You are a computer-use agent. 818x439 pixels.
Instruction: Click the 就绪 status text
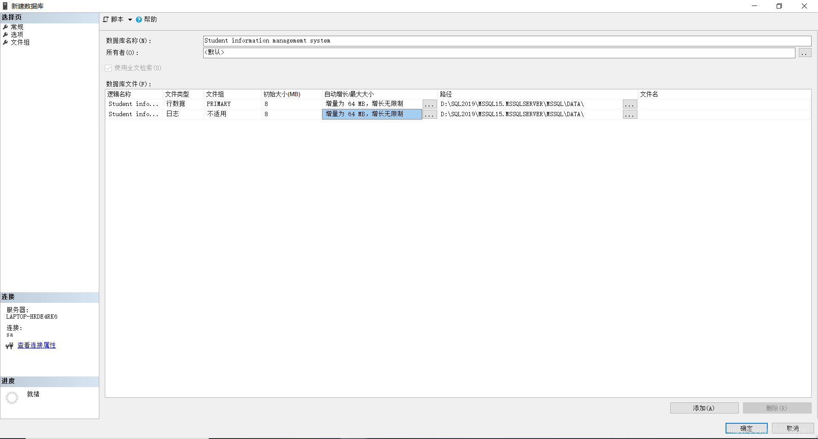click(x=33, y=394)
